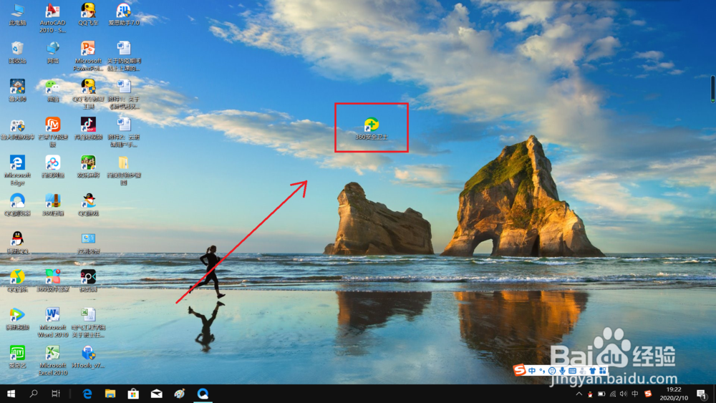Screen dimensions: 716x403
Task: Launch AutoCAD 2010 shortcut
Action: [52, 18]
